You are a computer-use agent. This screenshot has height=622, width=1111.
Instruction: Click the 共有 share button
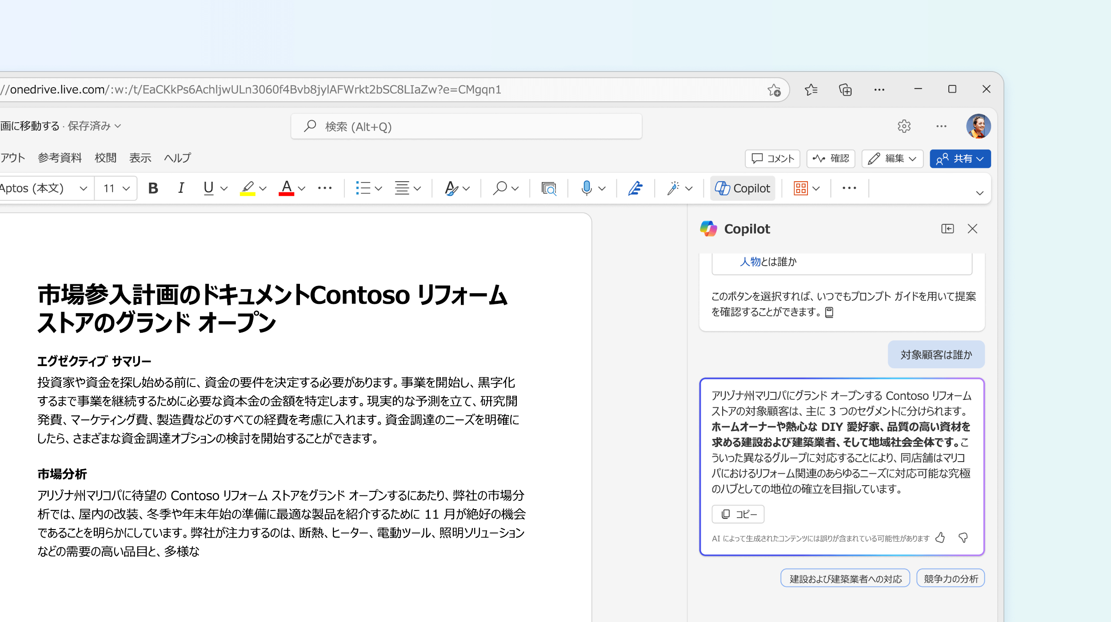tap(960, 159)
